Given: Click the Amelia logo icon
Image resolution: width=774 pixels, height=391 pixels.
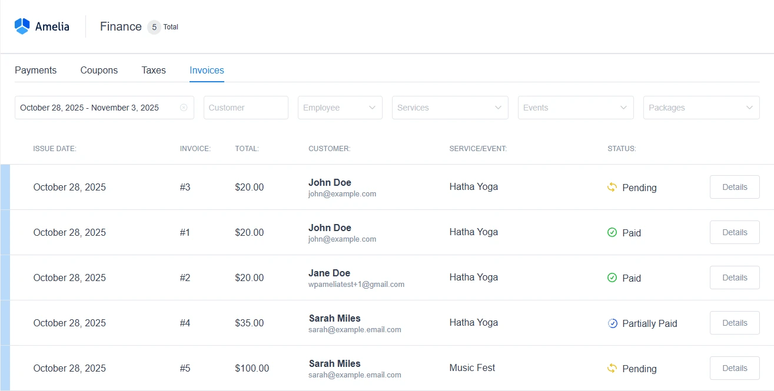Looking at the screenshot, I should click(22, 26).
